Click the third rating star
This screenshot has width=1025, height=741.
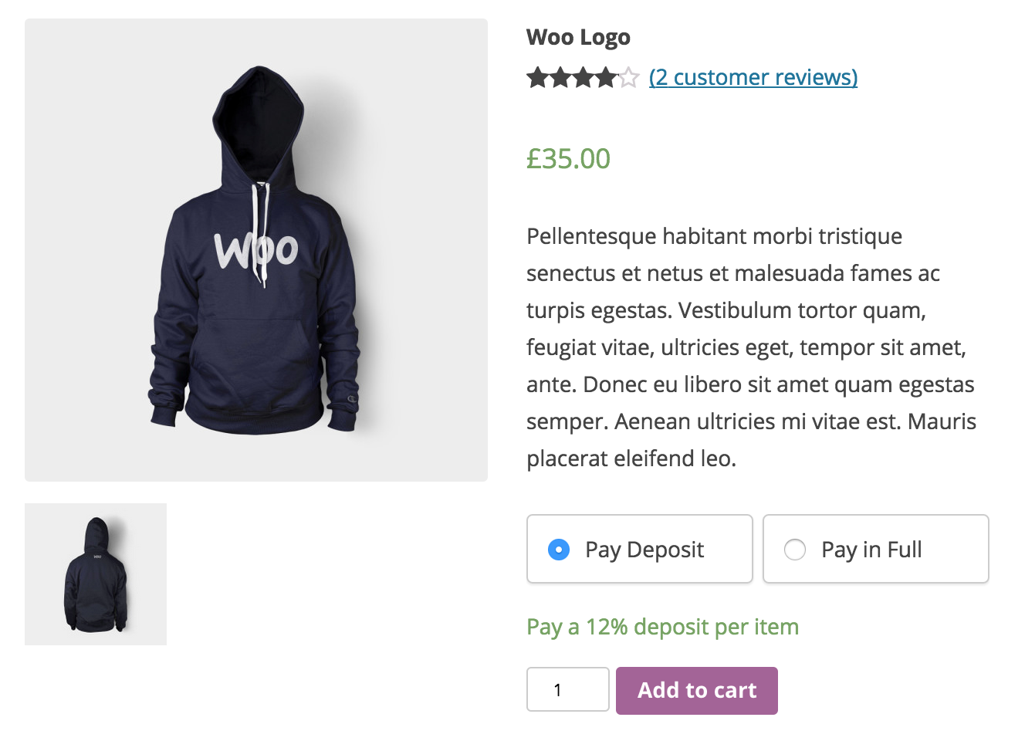point(584,78)
